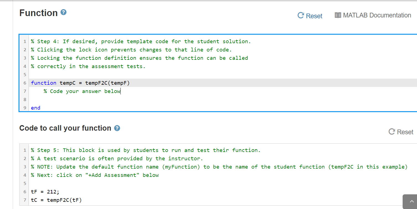Click the help icon next to "Code to call your function"

tap(117, 128)
